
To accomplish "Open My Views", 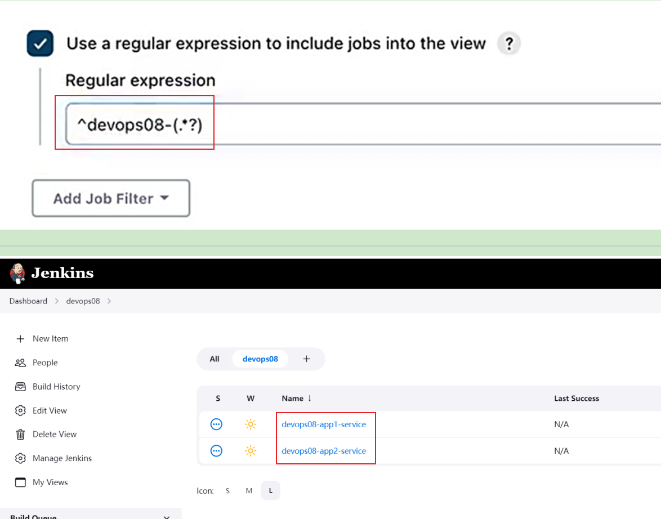I will (50, 482).
